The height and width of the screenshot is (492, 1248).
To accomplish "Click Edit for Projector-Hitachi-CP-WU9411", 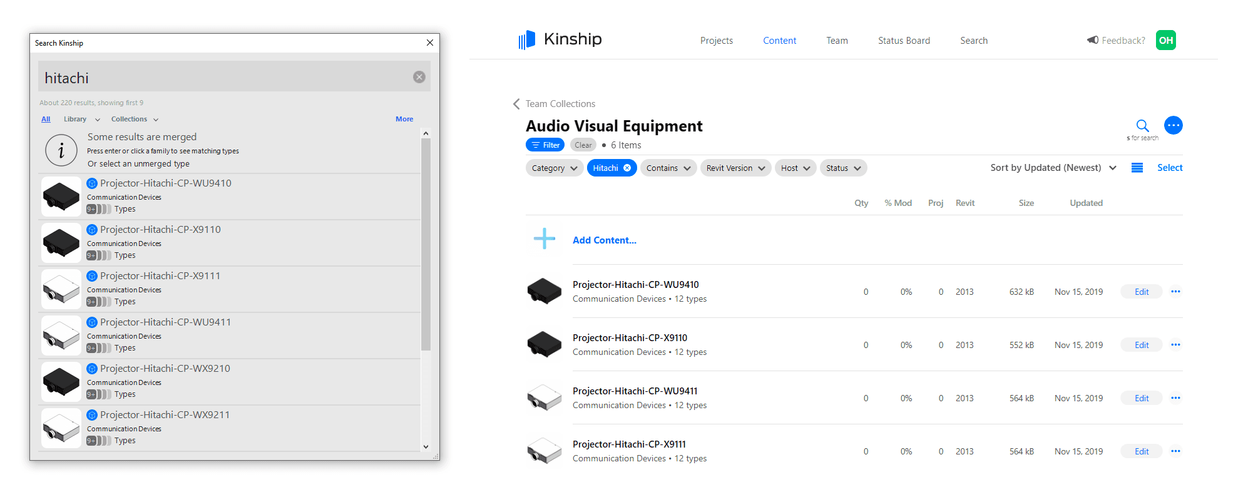I will click(1142, 398).
